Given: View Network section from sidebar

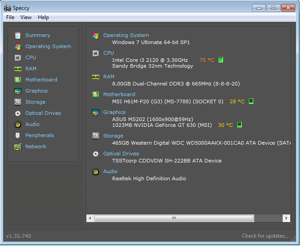Looking at the screenshot, I should (x=36, y=146).
